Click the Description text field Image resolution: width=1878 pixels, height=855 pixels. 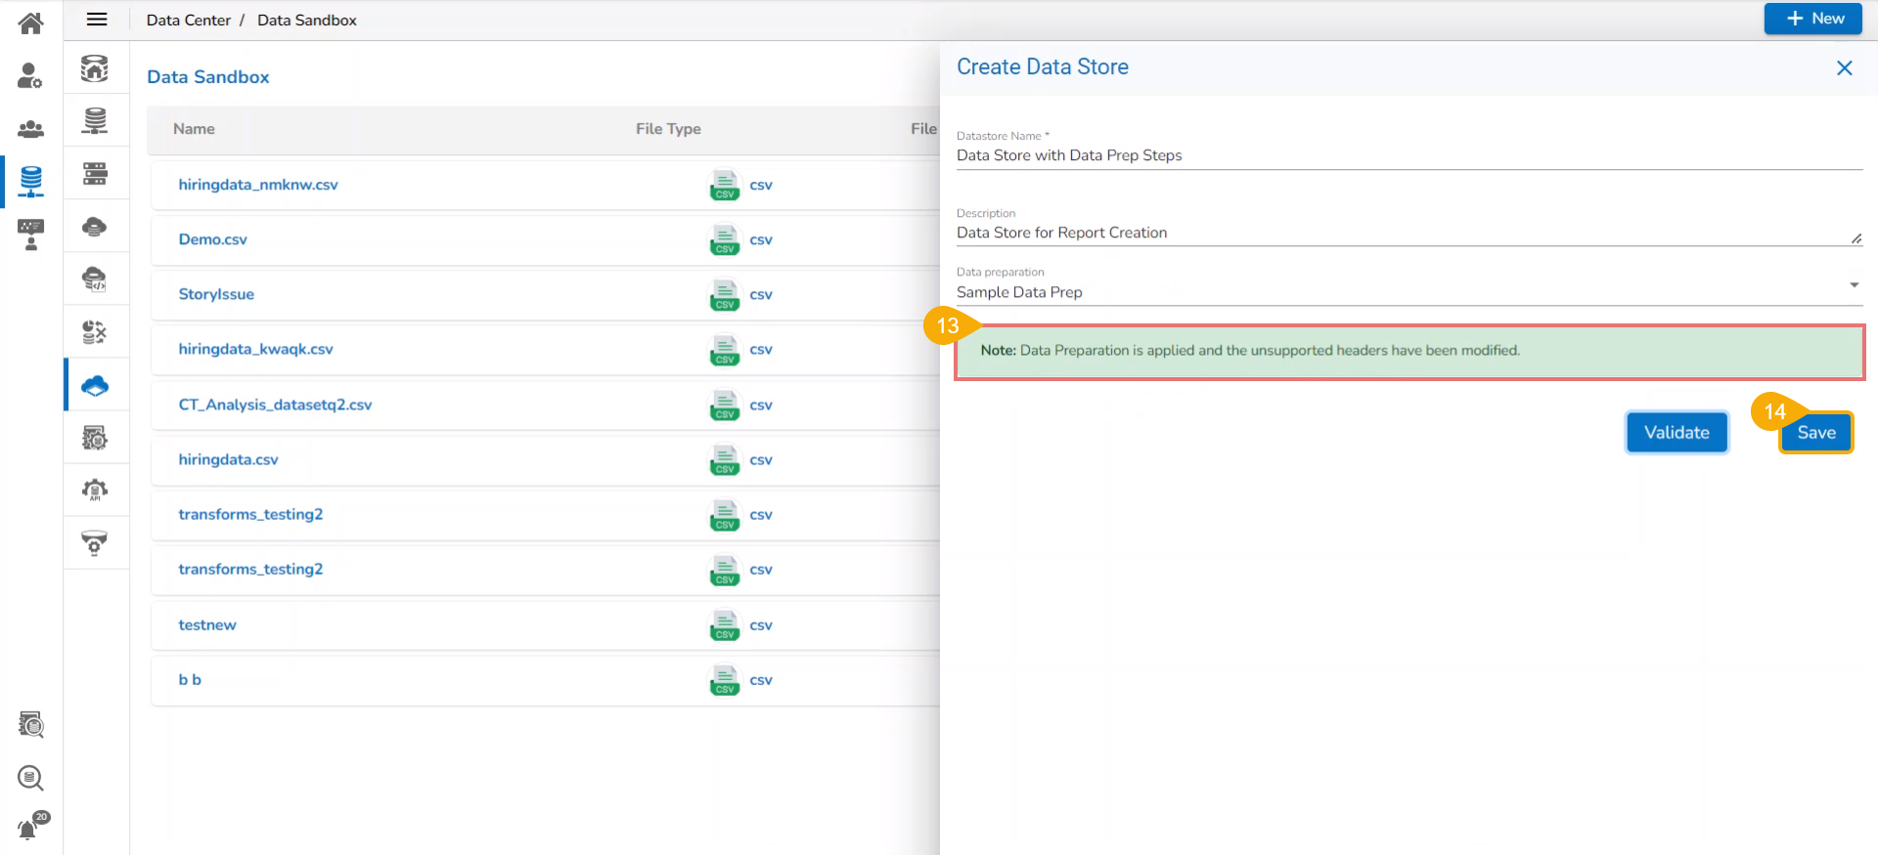[1399, 233]
